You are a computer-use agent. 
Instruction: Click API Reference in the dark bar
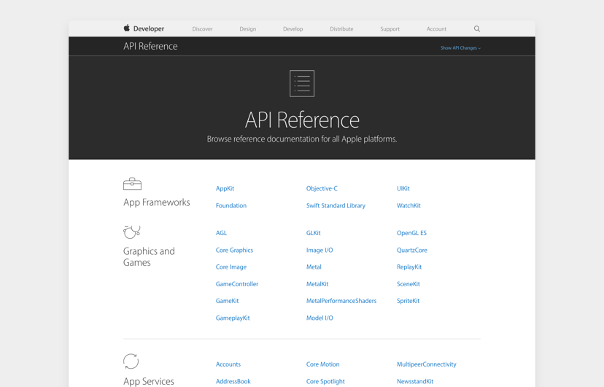pyautogui.click(x=150, y=46)
